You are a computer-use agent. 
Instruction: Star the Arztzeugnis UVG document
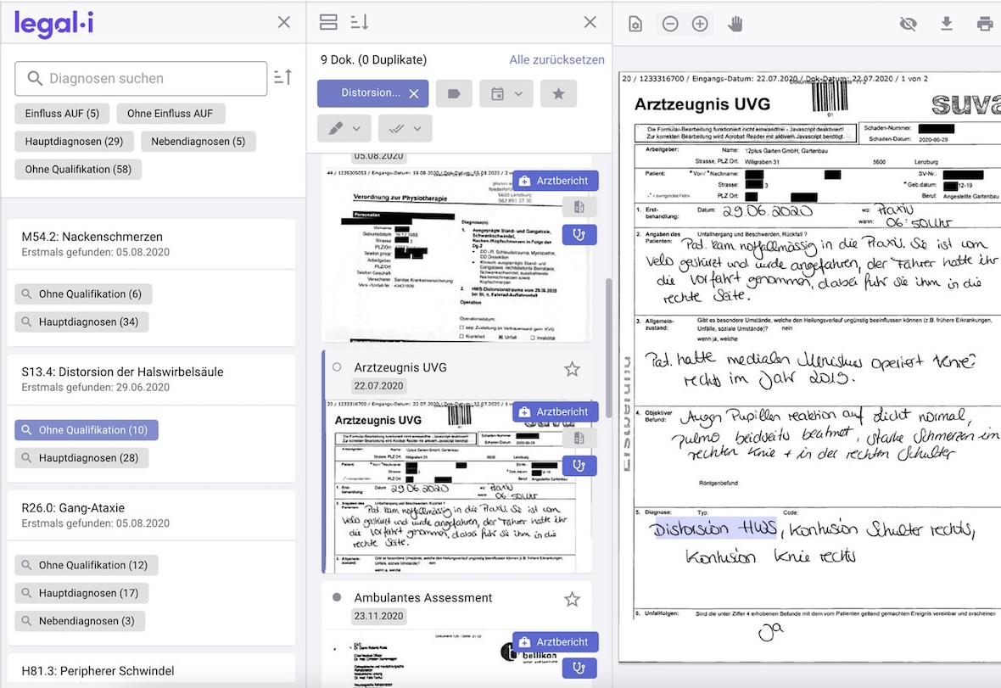point(572,369)
